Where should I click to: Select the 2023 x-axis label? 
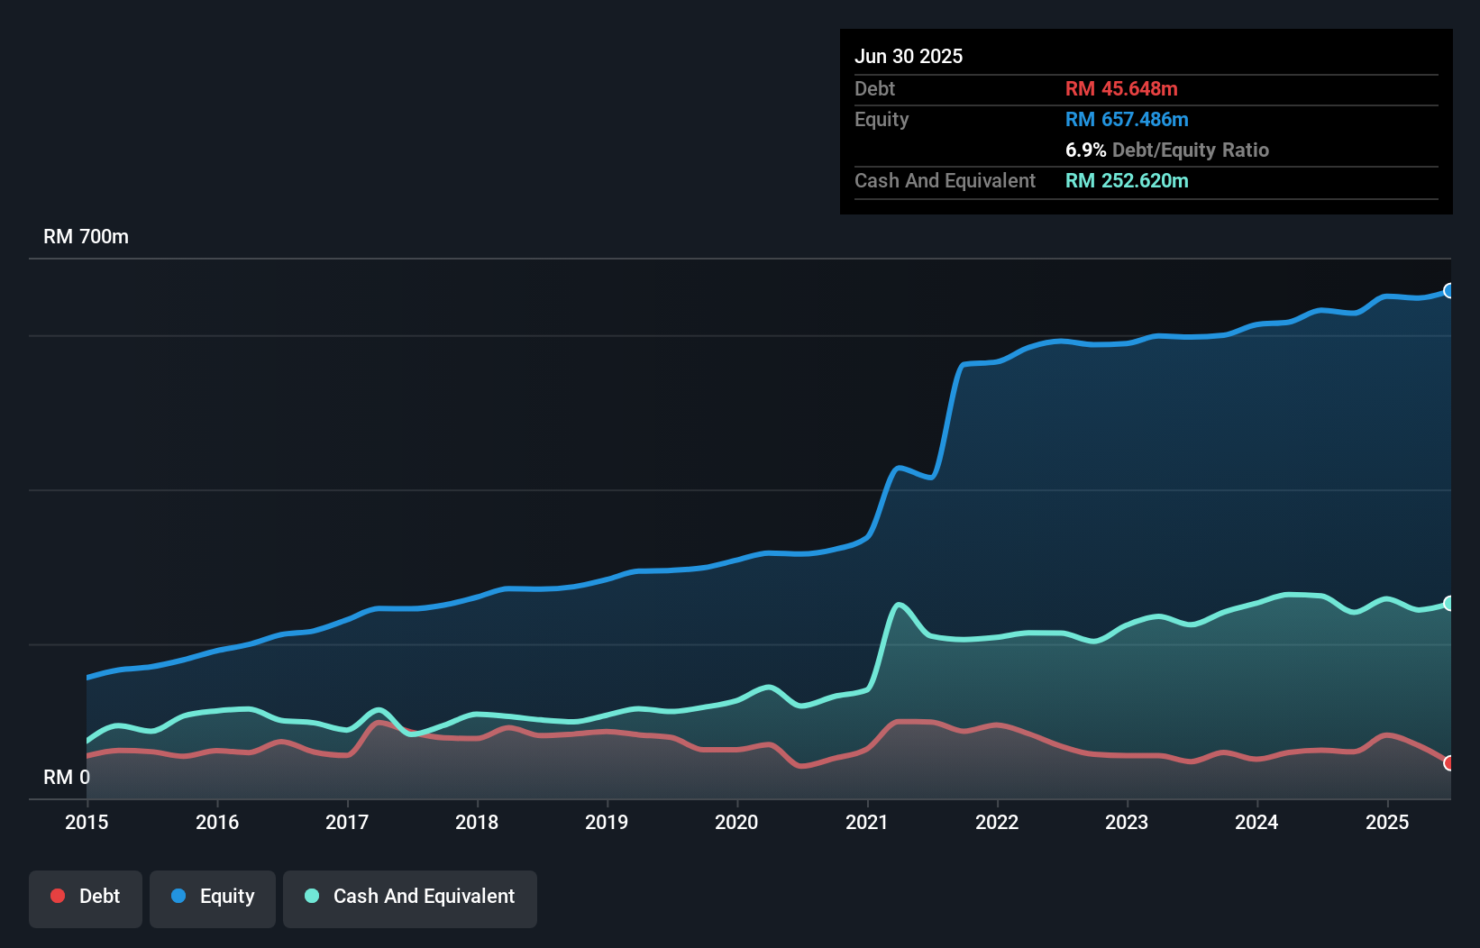point(1127,822)
